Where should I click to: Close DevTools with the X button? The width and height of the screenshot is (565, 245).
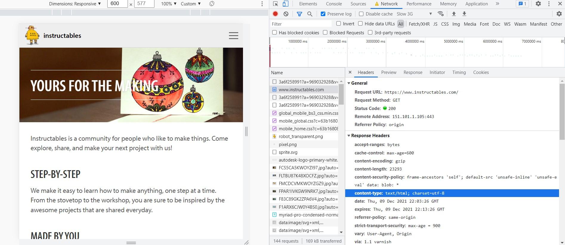tap(560, 4)
